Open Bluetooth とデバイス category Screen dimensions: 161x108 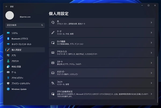coord(25,39)
